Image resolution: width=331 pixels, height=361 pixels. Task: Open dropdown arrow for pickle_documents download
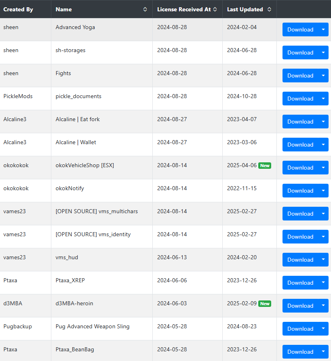[x=323, y=99]
